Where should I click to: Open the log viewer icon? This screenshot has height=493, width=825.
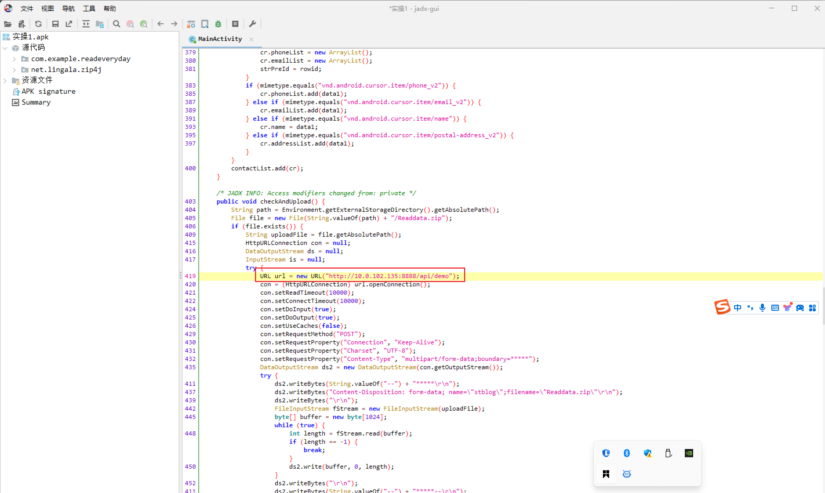click(235, 24)
